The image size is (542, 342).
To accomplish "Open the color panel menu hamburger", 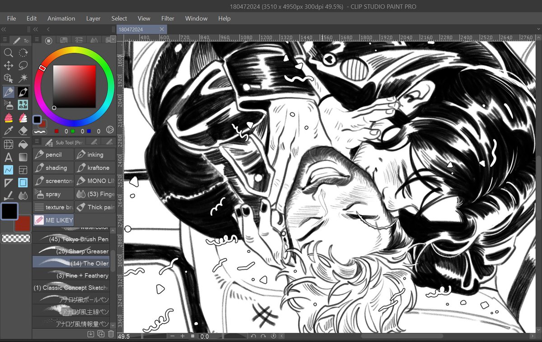I will point(37,41).
